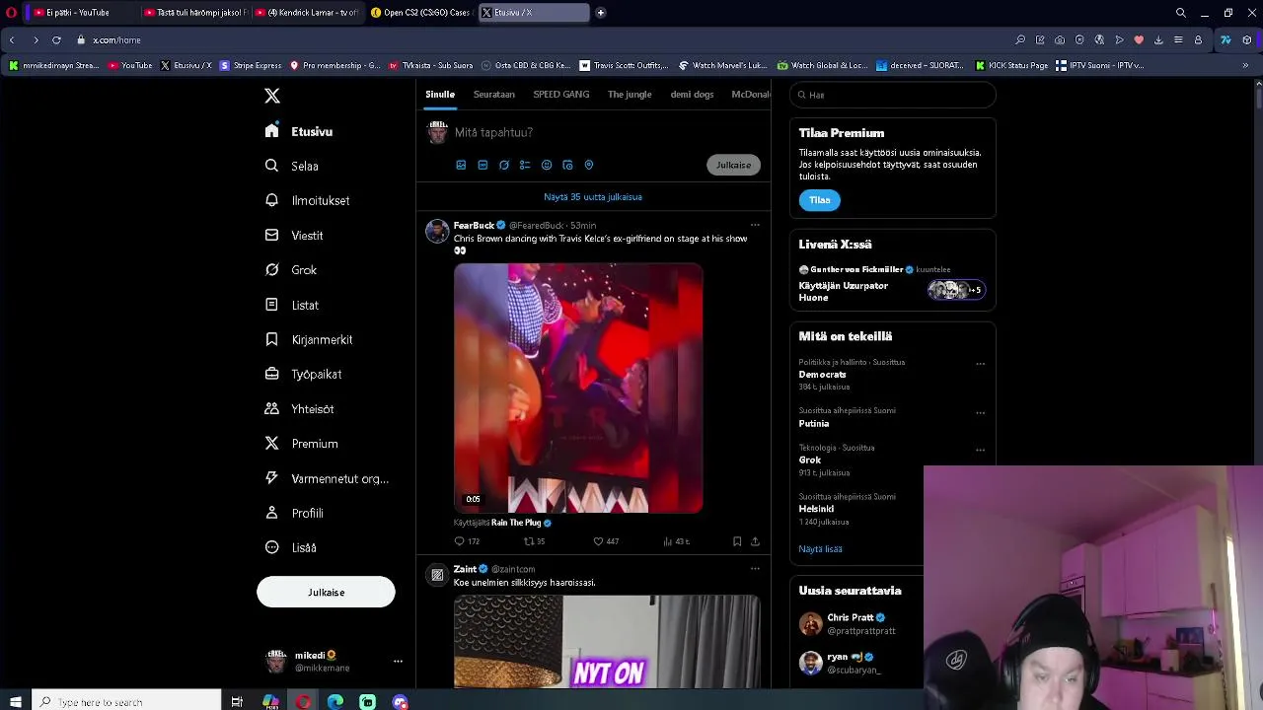This screenshot has width=1263, height=710.
Task: View FearBuck post analytics icon
Action: coord(668,541)
